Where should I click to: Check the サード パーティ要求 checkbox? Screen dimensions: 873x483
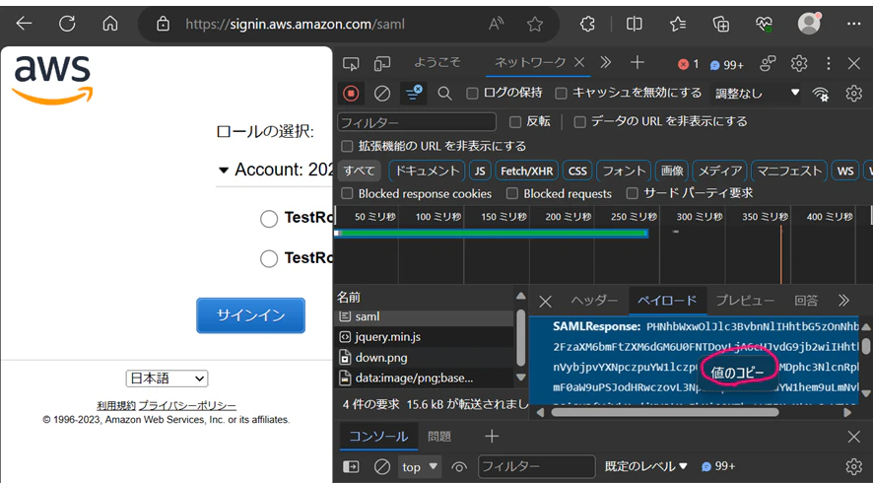pyautogui.click(x=632, y=193)
